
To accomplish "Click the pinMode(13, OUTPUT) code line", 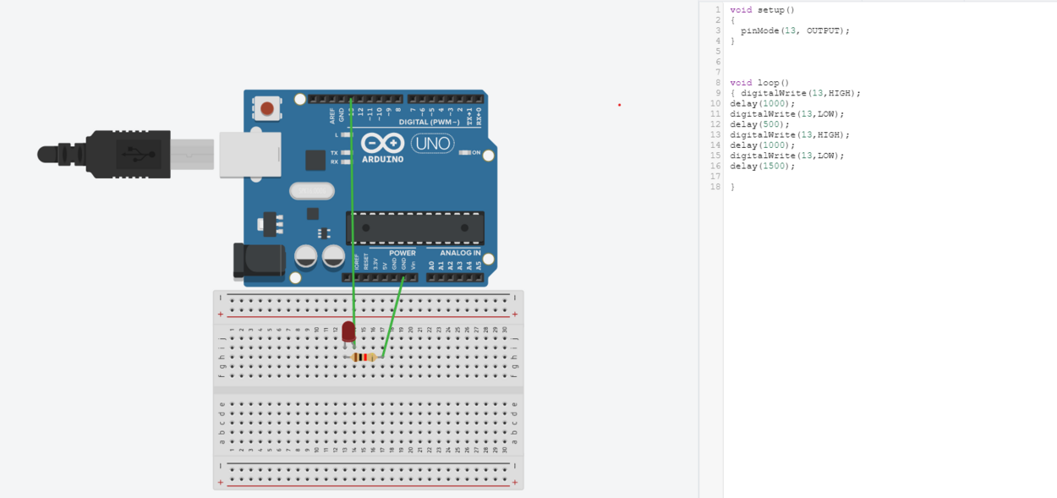I will coord(795,30).
